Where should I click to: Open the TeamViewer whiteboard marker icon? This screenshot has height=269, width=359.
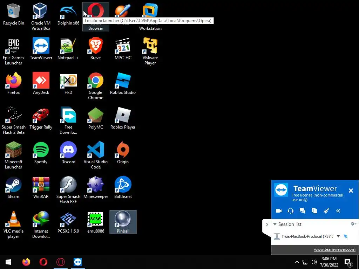point(326,211)
